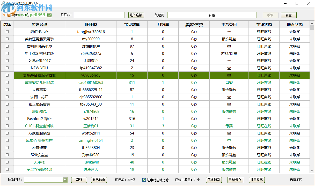Check the row checkbox for NEW YOU shop
The height and width of the screenshot is (186, 315).
pos(7,68)
